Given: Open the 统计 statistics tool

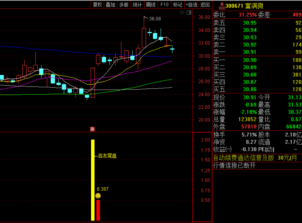Looking at the screenshot, I should tap(137, 5).
